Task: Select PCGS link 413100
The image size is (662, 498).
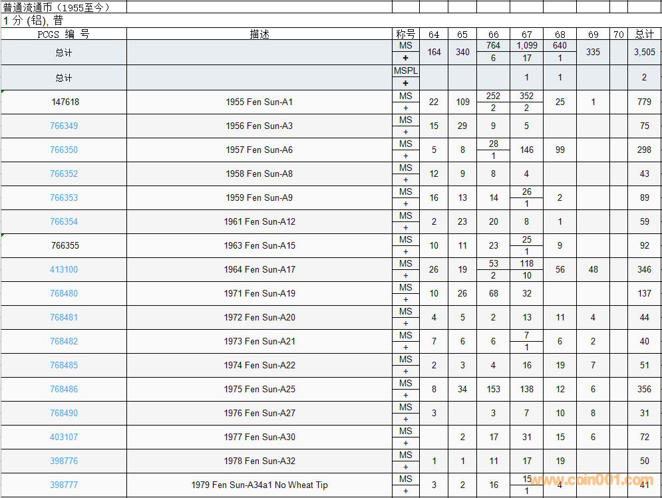Action: (x=64, y=270)
